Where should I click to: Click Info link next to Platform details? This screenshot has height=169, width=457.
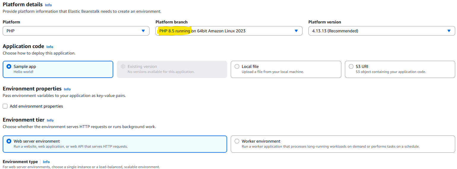[x=48, y=5]
